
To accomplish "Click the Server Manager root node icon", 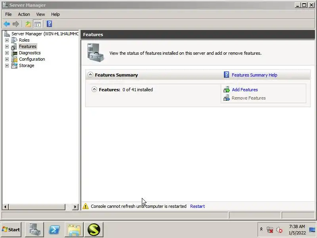I will [7, 34].
